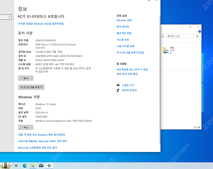Switch Explorer to large icons view
The image size is (213, 169).
[x=199, y=127]
